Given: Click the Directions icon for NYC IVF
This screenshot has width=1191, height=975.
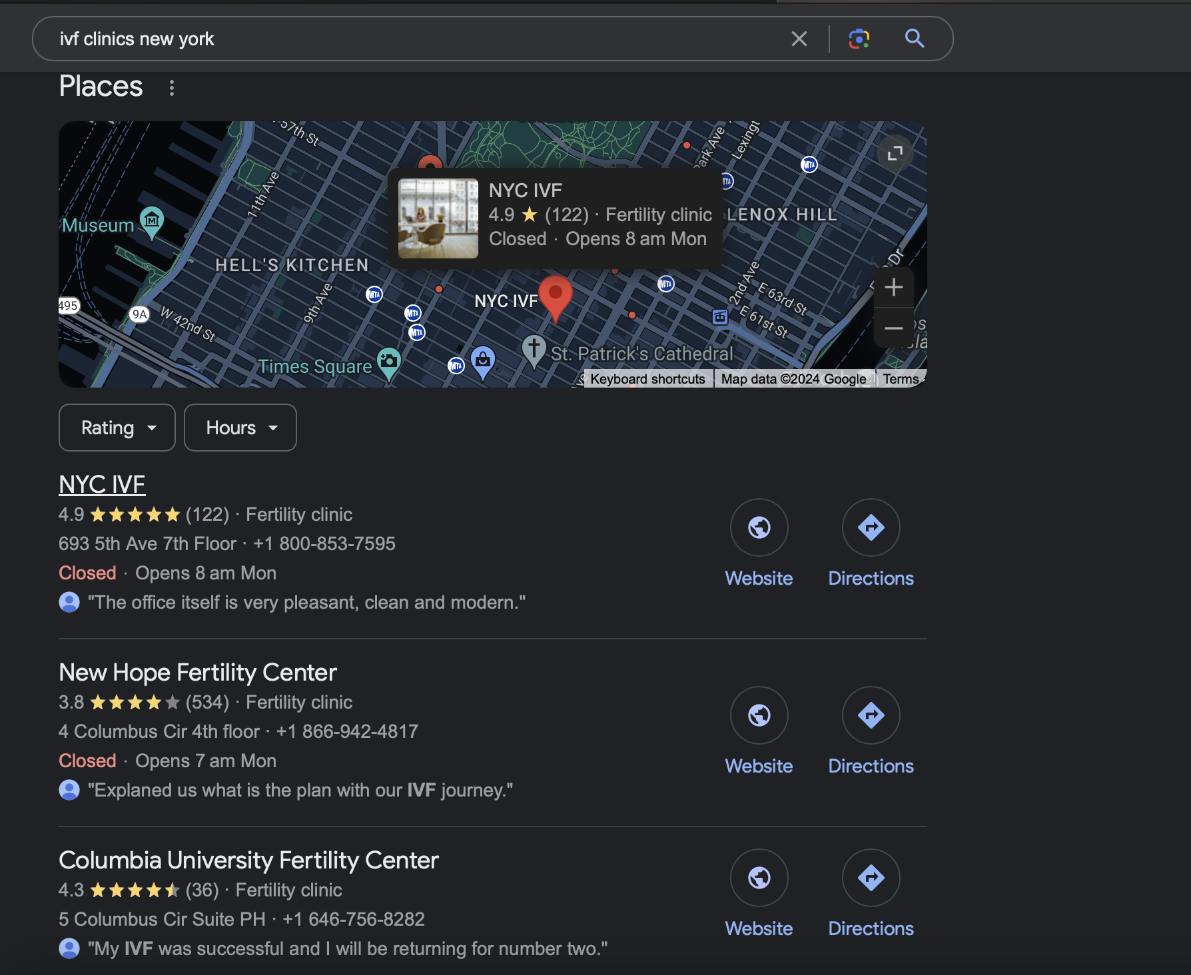Looking at the screenshot, I should pos(871,527).
